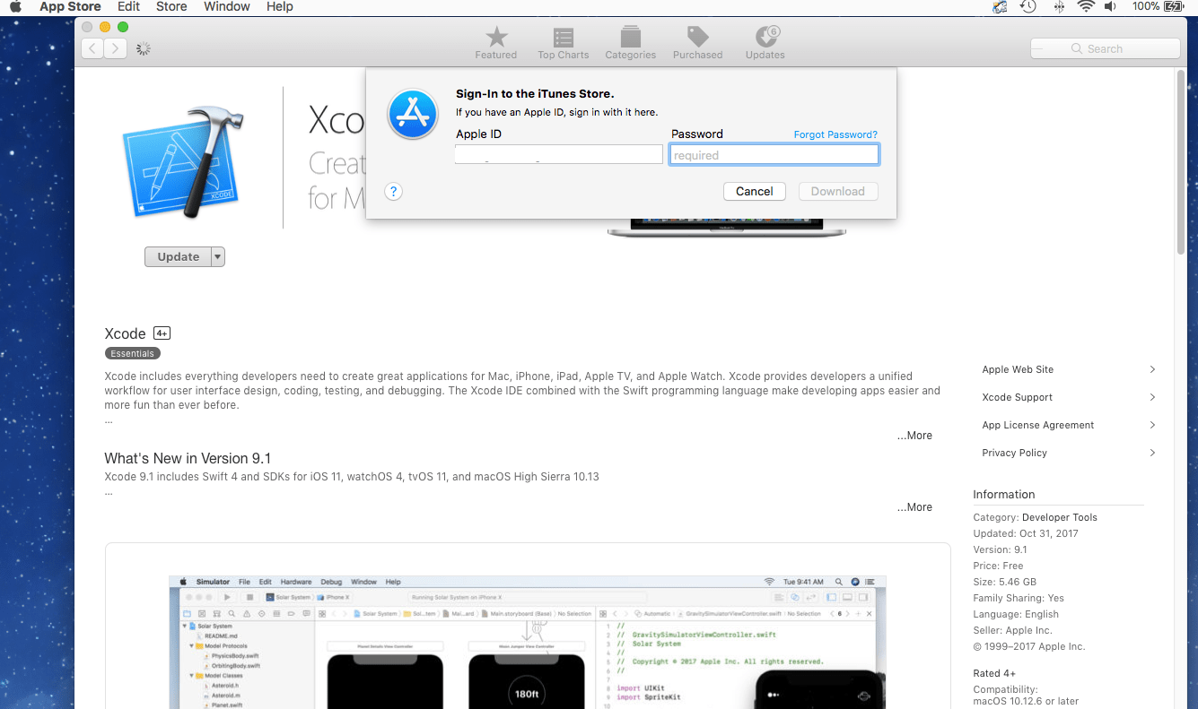Open the Edit menu
This screenshot has width=1198, height=709.
(x=128, y=7)
